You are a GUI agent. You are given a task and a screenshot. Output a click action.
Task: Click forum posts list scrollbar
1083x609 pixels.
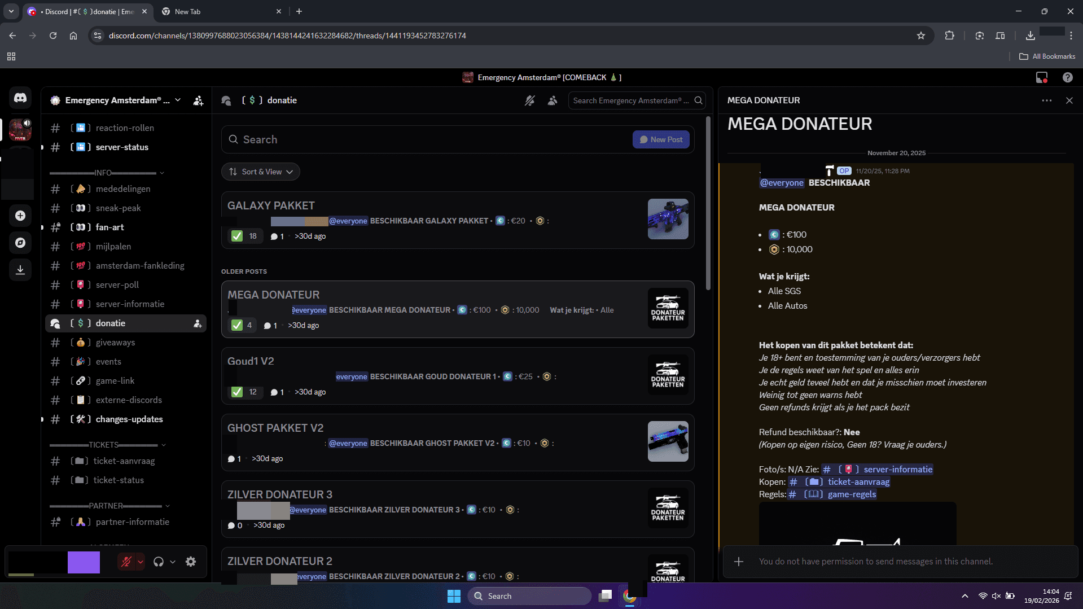(708, 203)
